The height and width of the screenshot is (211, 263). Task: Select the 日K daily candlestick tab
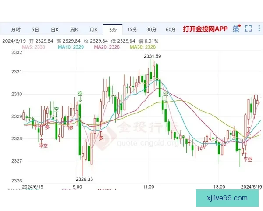(54, 29)
